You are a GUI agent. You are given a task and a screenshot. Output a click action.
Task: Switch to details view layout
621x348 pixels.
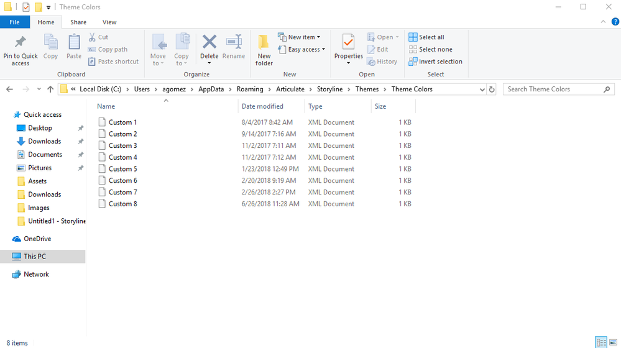600,342
